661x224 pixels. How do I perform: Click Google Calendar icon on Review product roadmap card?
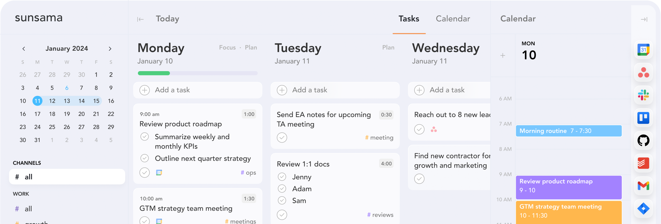(159, 172)
